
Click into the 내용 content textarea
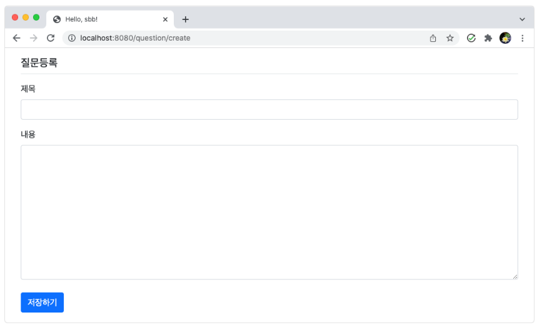point(269,212)
